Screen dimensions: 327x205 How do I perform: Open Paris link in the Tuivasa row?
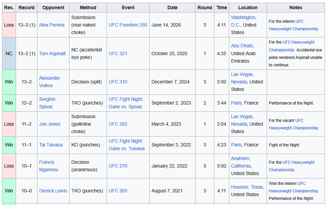236,145
